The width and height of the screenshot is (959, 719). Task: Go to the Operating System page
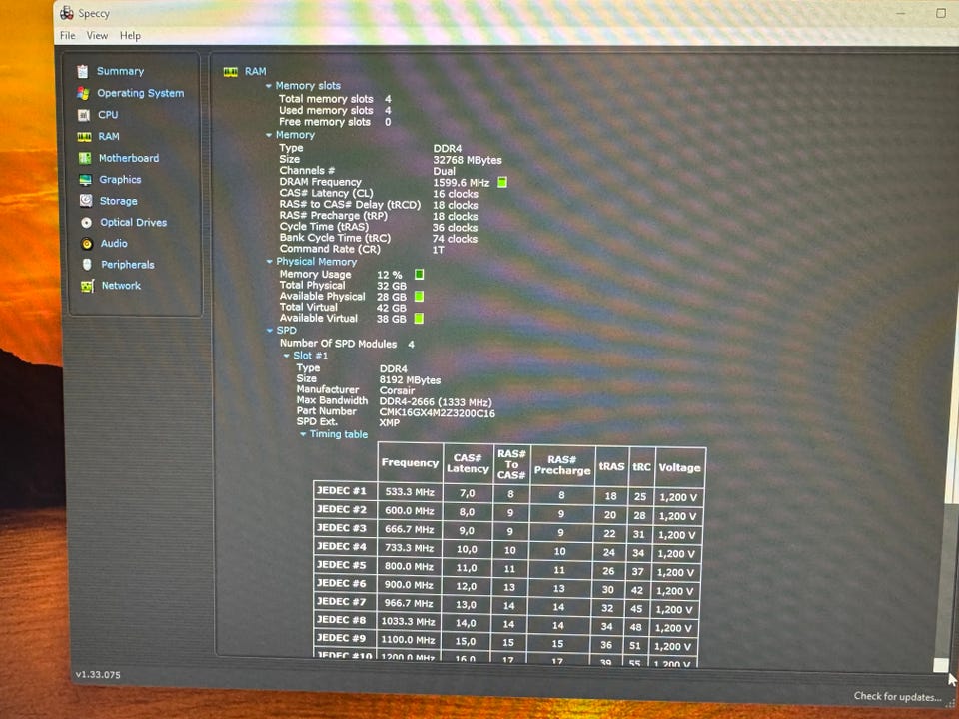click(141, 93)
